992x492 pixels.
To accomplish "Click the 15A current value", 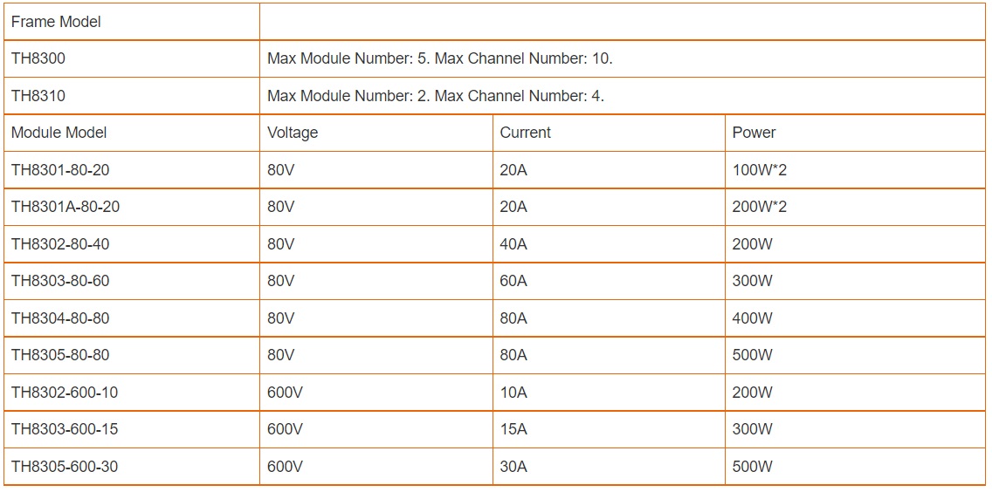I will 513,429.
